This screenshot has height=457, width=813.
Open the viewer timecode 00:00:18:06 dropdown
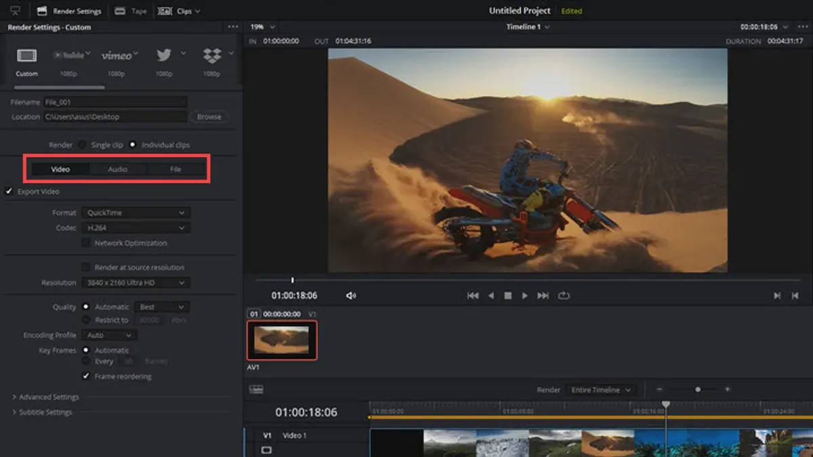point(764,27)
